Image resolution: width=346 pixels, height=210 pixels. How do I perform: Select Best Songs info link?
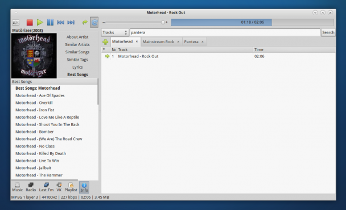(x=77, y=74)
